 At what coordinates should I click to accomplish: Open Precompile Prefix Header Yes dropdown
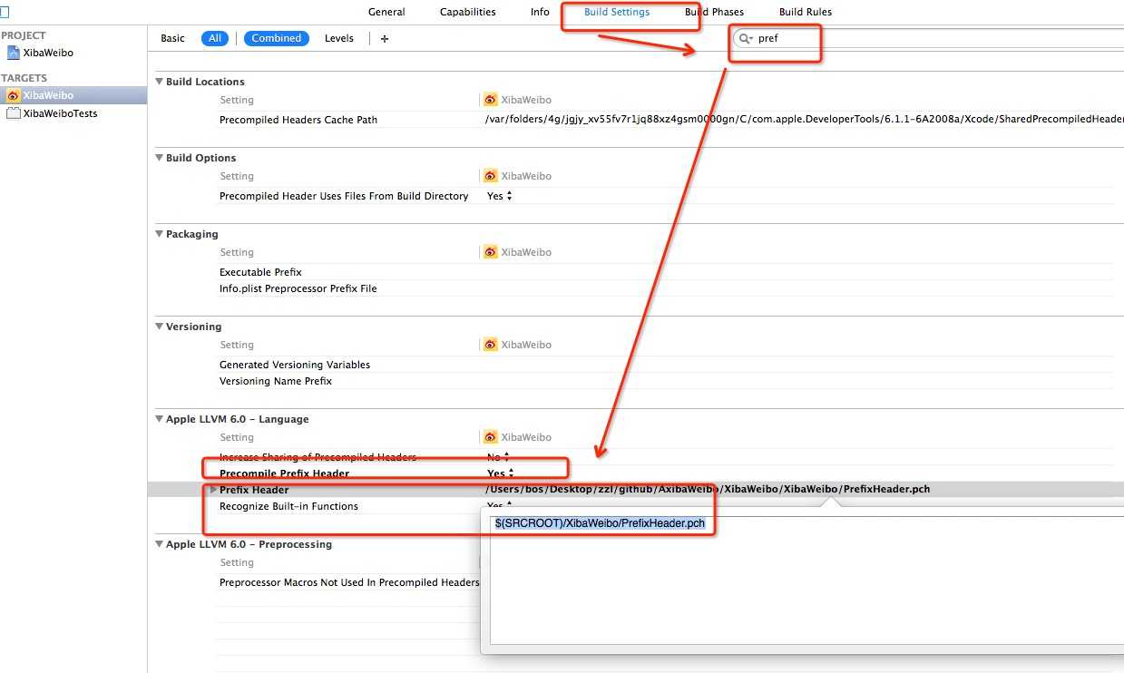501,473
